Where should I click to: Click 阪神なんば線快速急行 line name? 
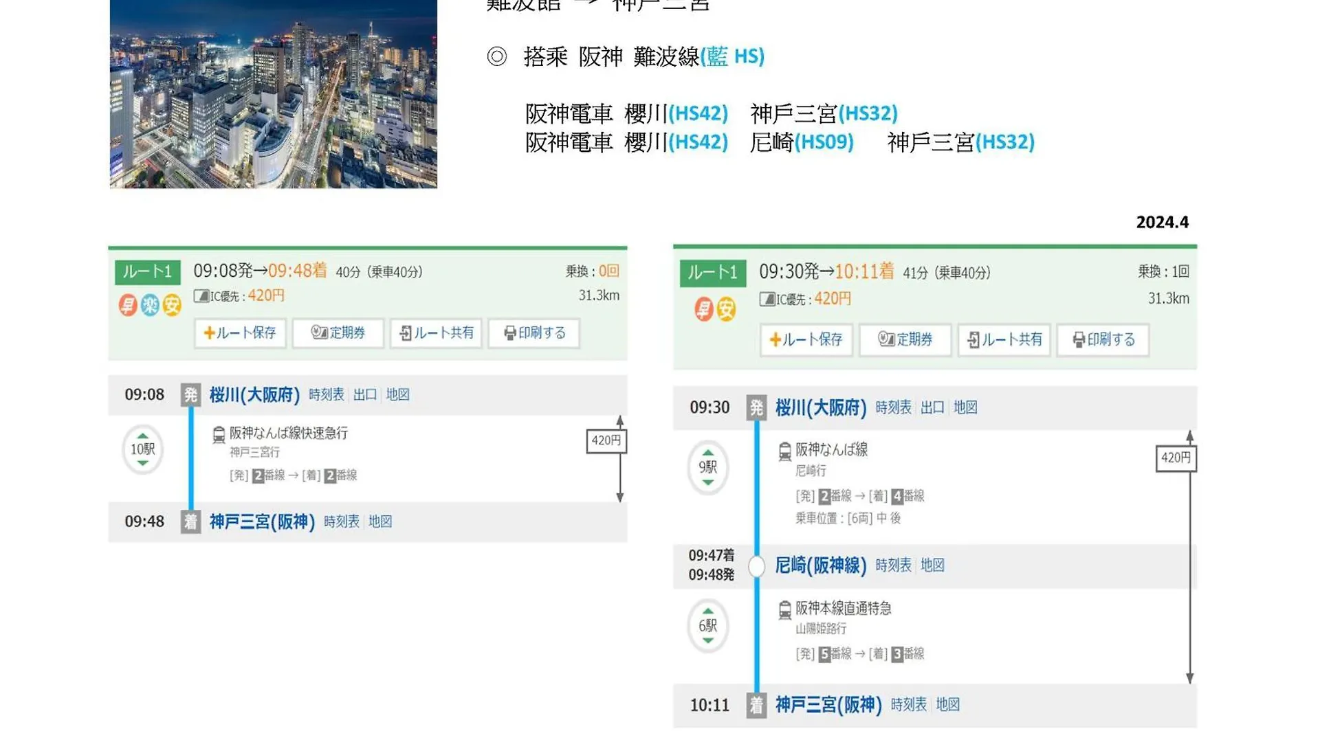pyautogui.click(x=289, y=434)
